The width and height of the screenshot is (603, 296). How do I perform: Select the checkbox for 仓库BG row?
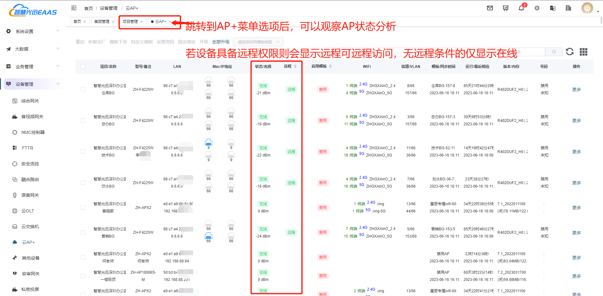(x=83, y=89)
